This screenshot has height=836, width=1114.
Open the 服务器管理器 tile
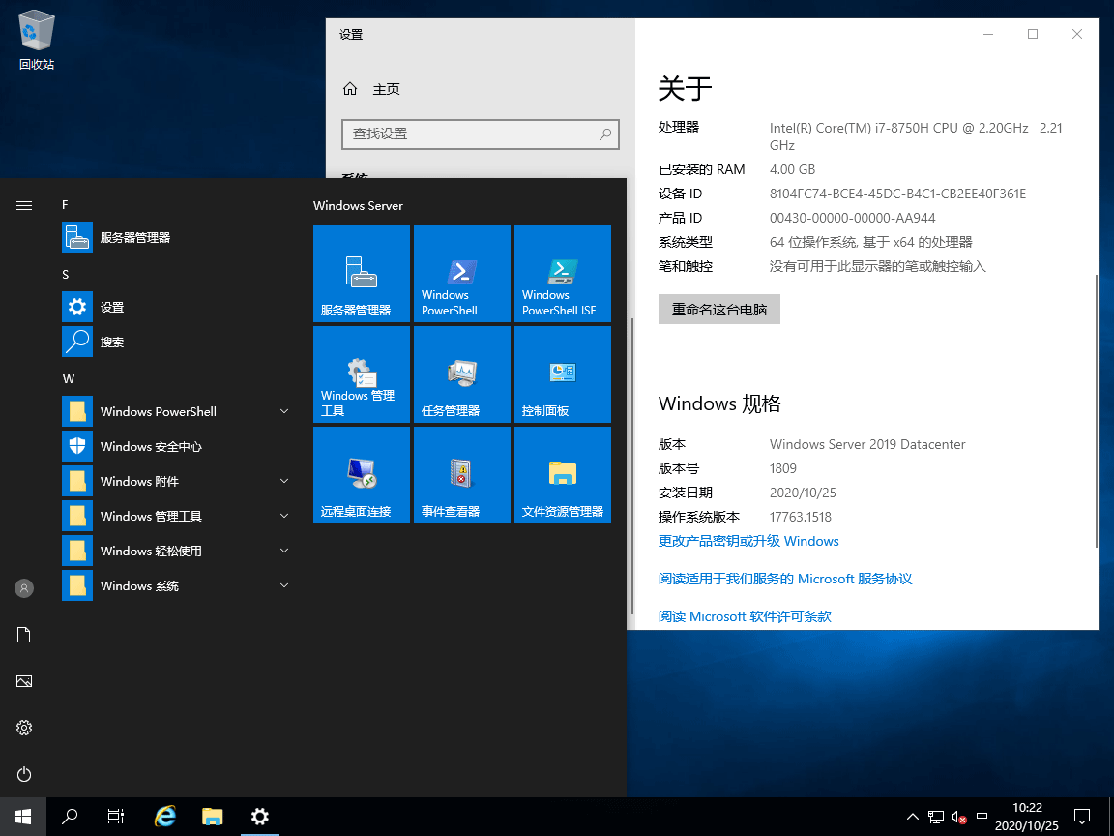361,274
